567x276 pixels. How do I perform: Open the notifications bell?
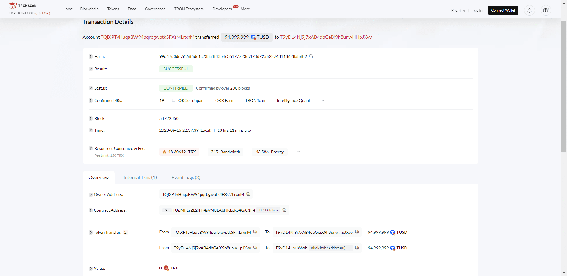pyautogui.click(x=529, y=10)
